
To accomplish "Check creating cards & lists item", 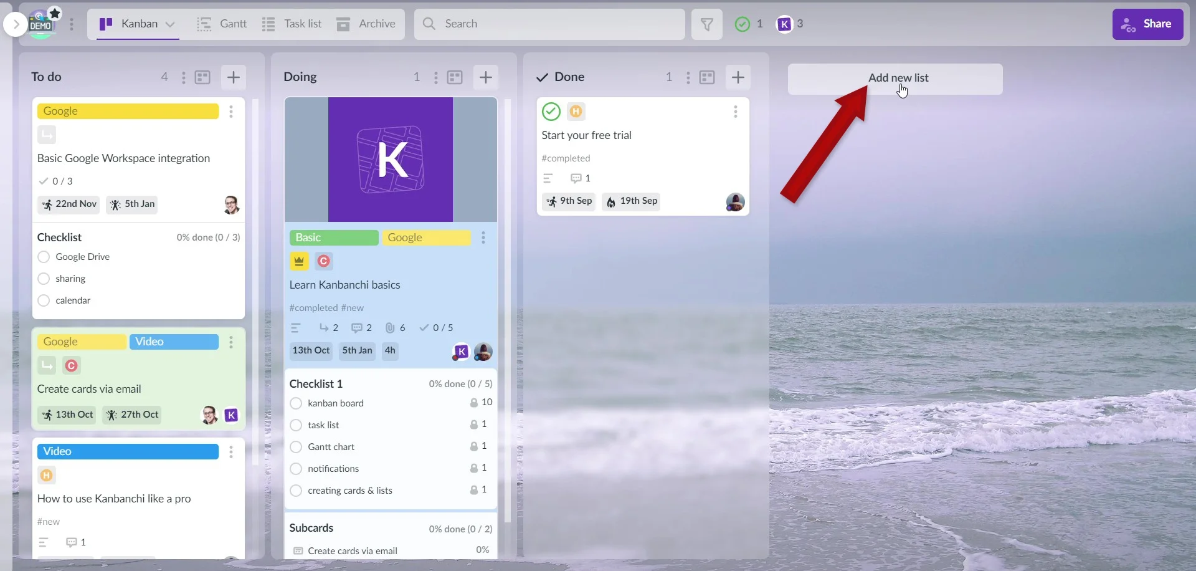I will pos(296,491).
